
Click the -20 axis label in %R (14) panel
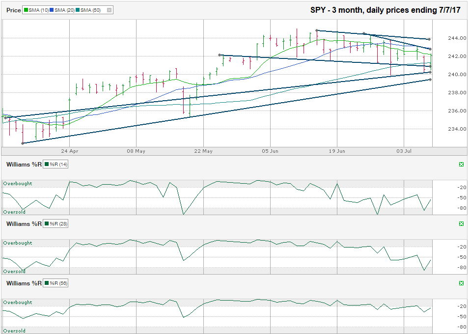(463, 187)
